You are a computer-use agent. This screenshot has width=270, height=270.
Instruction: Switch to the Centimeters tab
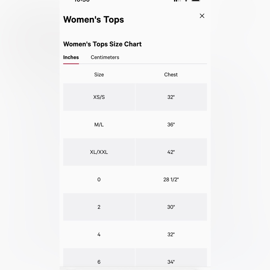105,57
